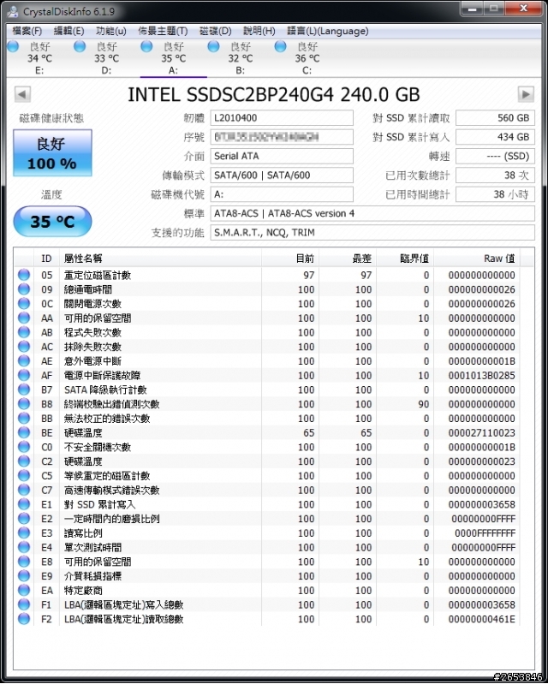Click the Raw 值 column header

(477, 259)
